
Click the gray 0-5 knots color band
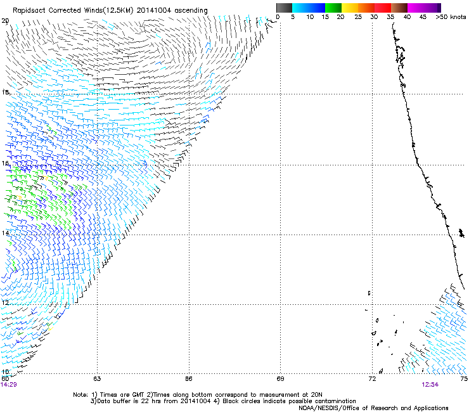click(x=284, y=8)
